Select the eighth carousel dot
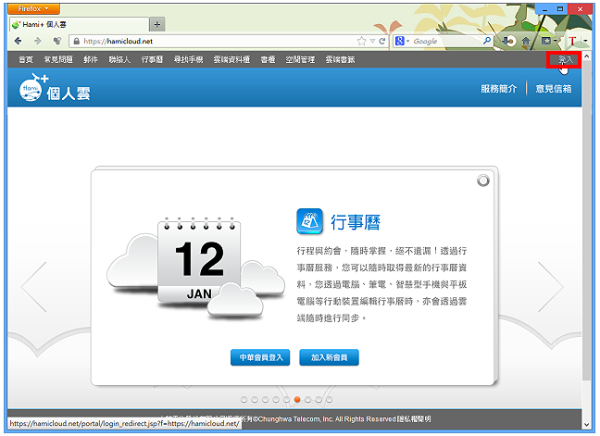 (x=319, y=400)
